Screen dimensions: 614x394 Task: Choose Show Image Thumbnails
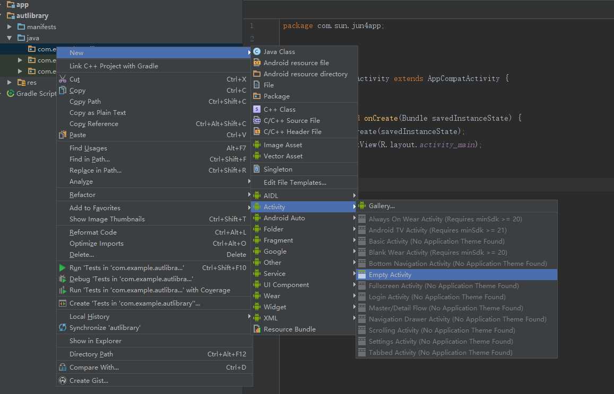click(x=154, y=219)
